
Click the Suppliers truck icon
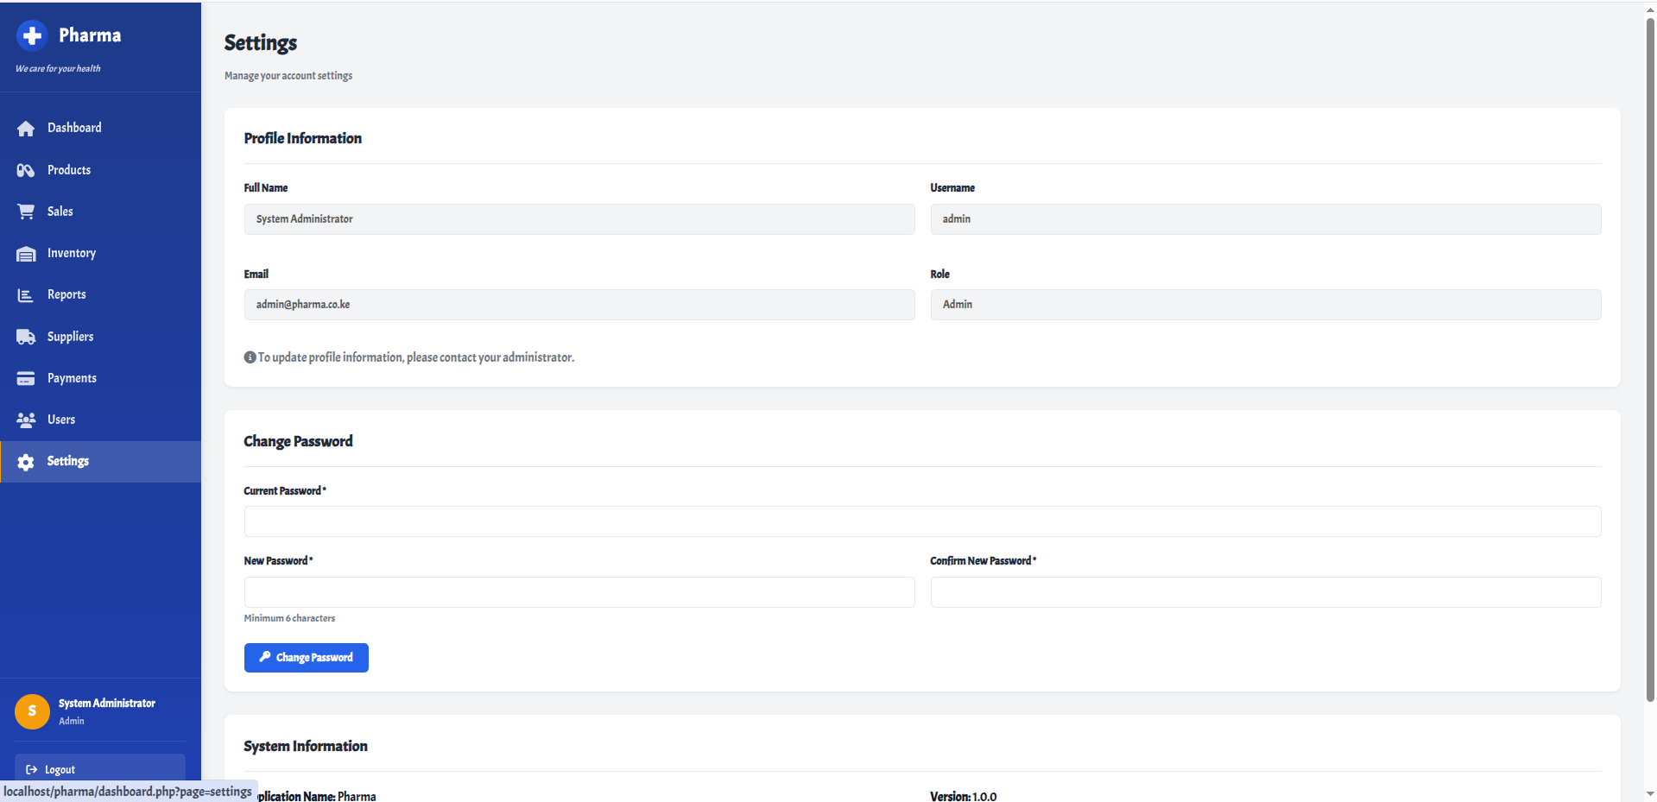pyautogui.click(x=26, y=336)
